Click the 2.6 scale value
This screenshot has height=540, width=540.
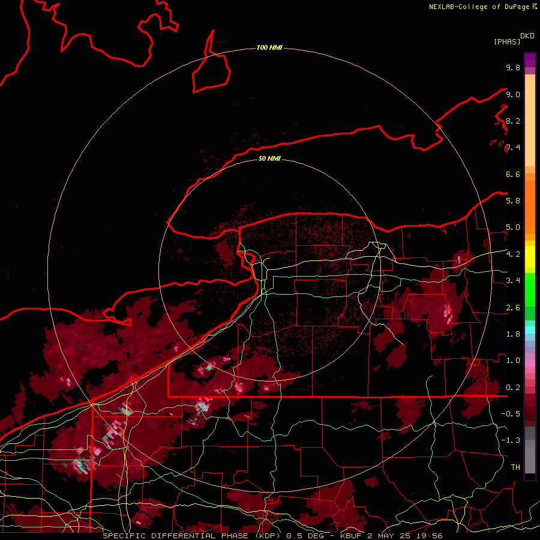pos(513,308)
